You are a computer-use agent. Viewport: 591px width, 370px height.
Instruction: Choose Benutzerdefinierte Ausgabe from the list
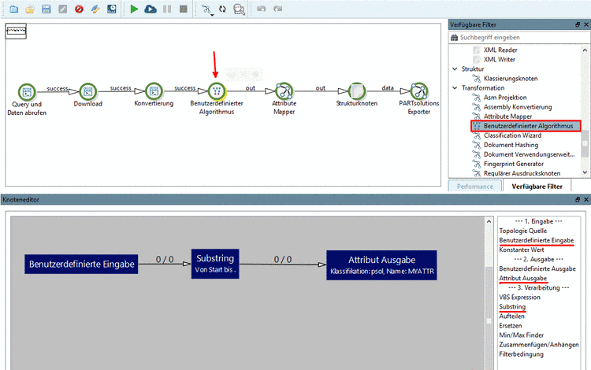click(x=537, y=268)
